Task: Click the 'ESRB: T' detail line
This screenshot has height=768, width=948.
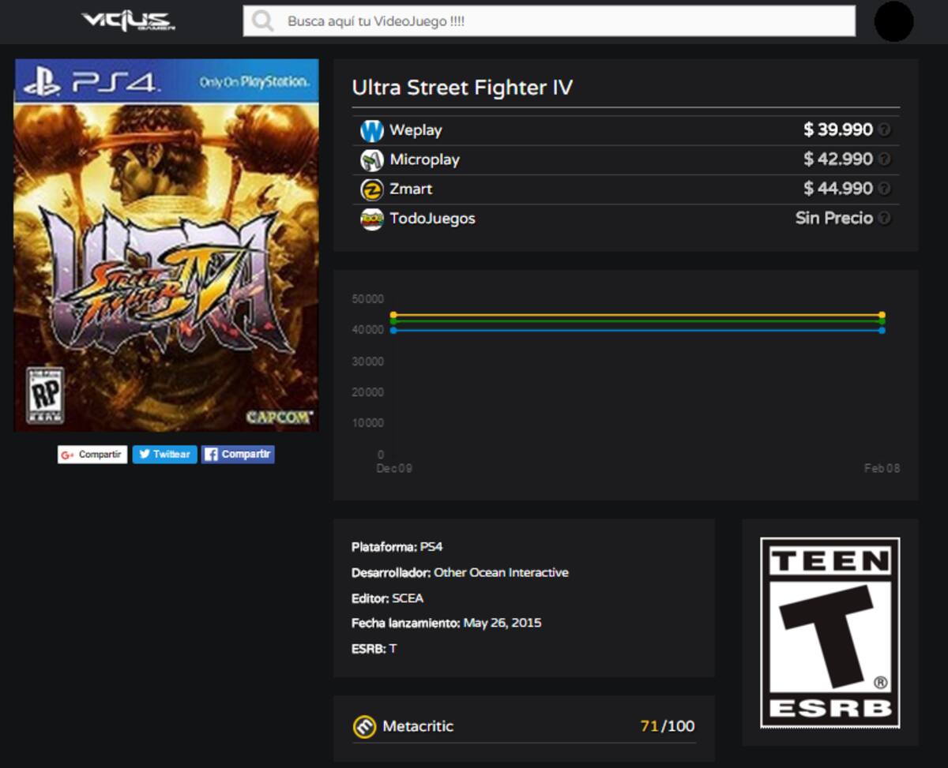Action: click(x=374, y=649)
